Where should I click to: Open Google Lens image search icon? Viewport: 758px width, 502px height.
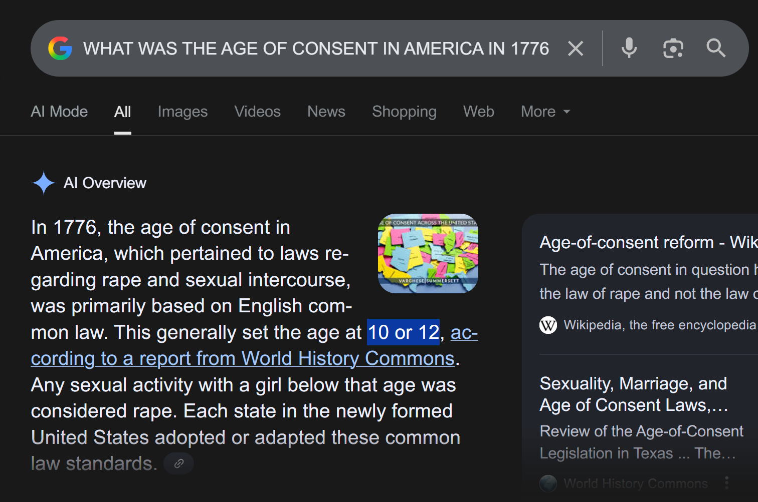coord(673,49)
